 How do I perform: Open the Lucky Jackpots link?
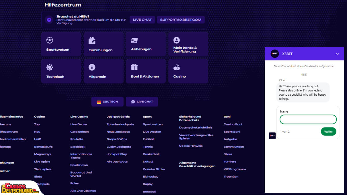click(119, 147)
